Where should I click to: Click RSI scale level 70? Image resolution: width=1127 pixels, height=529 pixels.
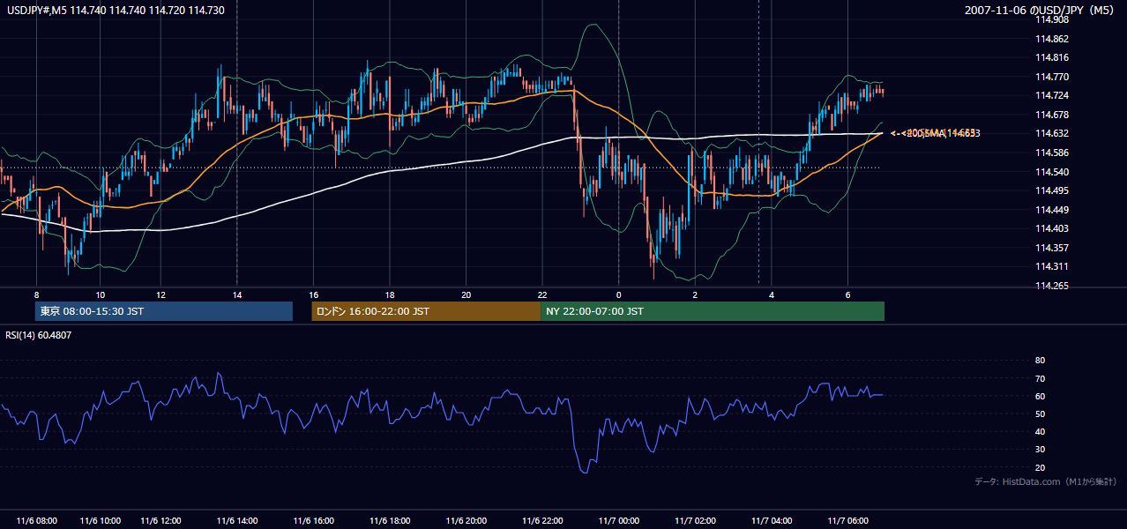tap(1040, 378)
